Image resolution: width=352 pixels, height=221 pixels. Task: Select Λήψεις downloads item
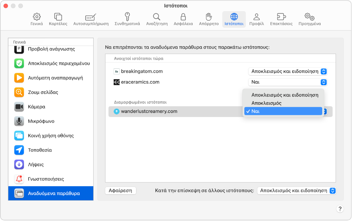coord(51,165)
